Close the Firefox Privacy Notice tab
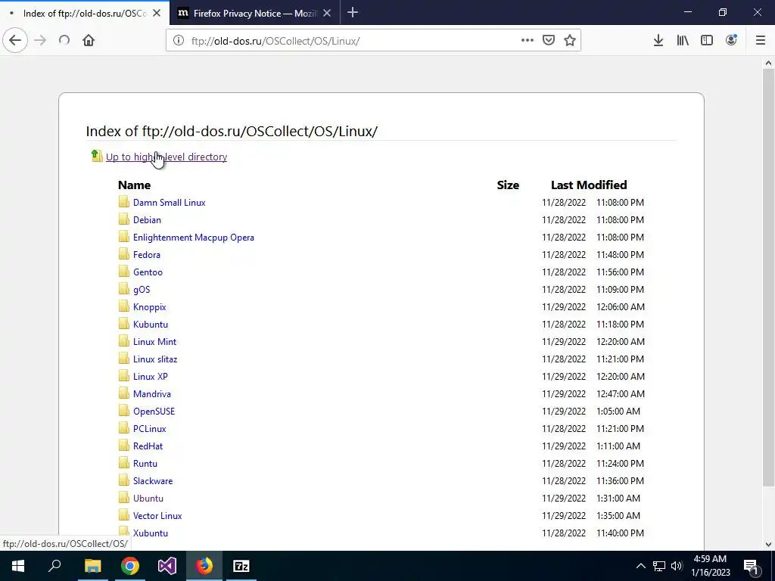This screenshot has width=775, height=581. coord(327,13)
